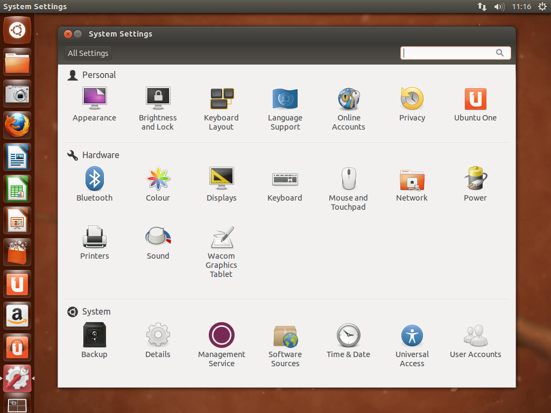Screen dimensions: 551x413
Task: Open the Power settings
Action: coord(475,179)
